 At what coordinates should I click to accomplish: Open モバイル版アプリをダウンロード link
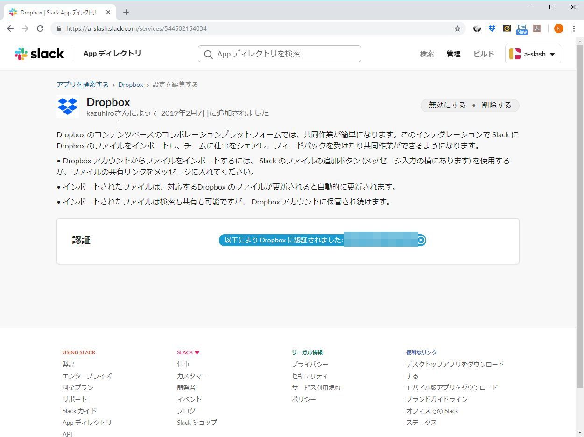point(452,388)
